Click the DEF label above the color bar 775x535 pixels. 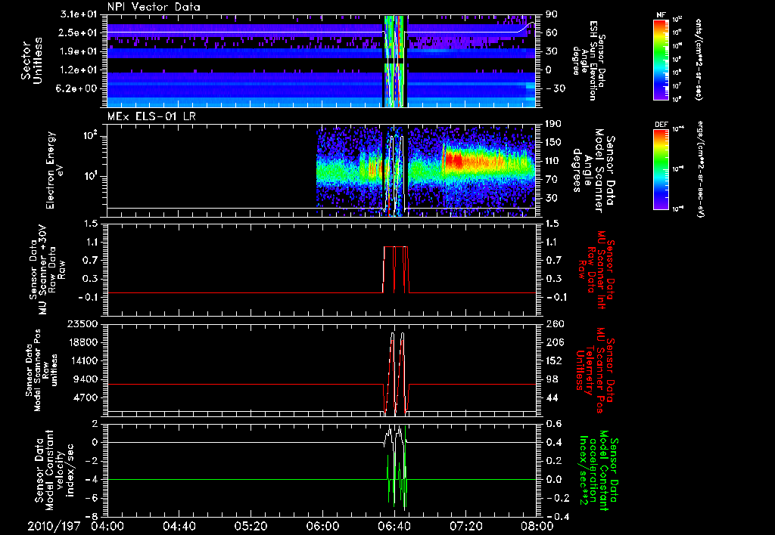661,125
